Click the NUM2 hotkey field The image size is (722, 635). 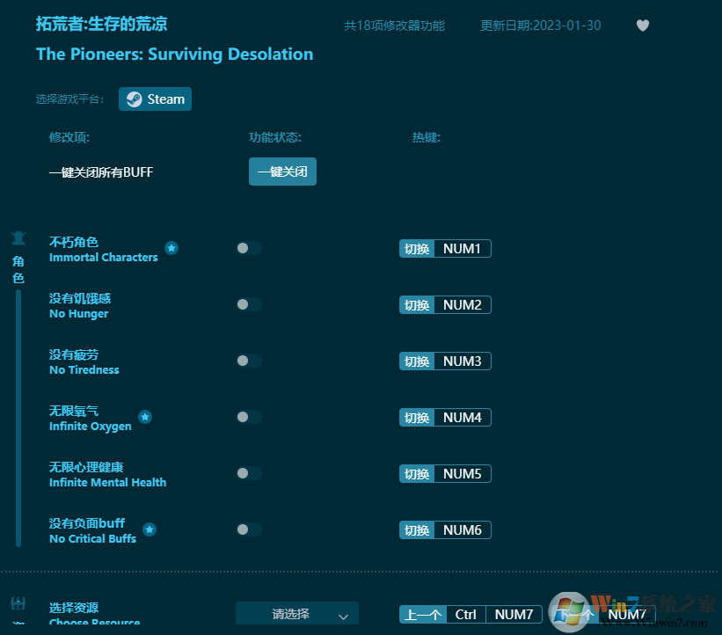point(463,305)
